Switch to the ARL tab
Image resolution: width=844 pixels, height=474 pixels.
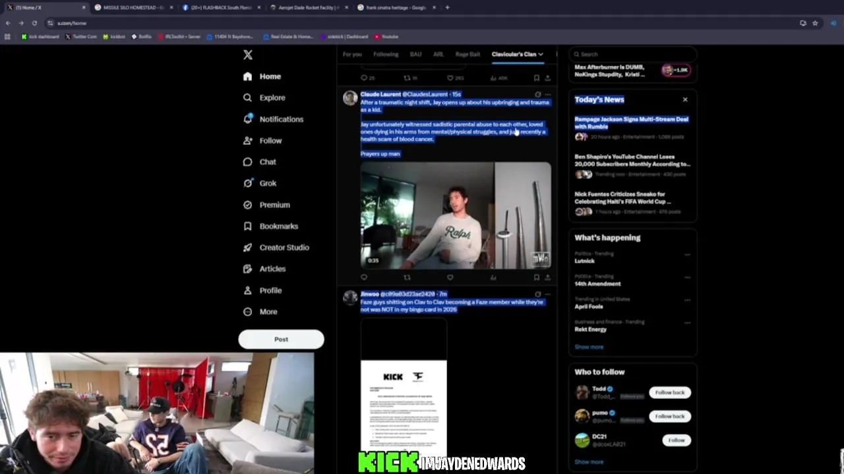438,55
